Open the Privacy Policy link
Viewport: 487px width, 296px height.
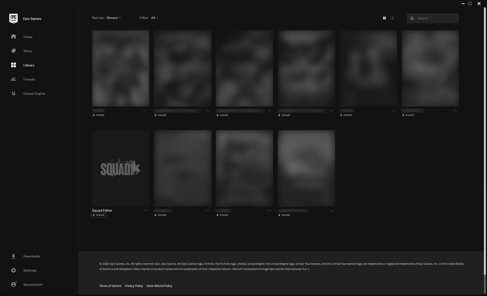click(134, 286)
